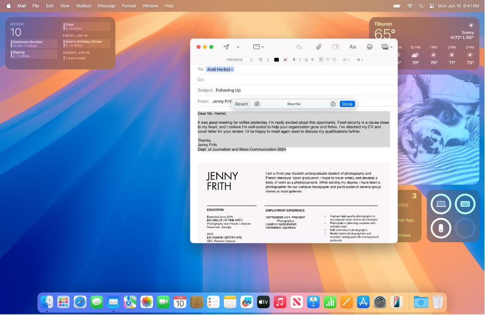
Task: Click the Send message paper plane icon
Action: [x=226, y=47]
